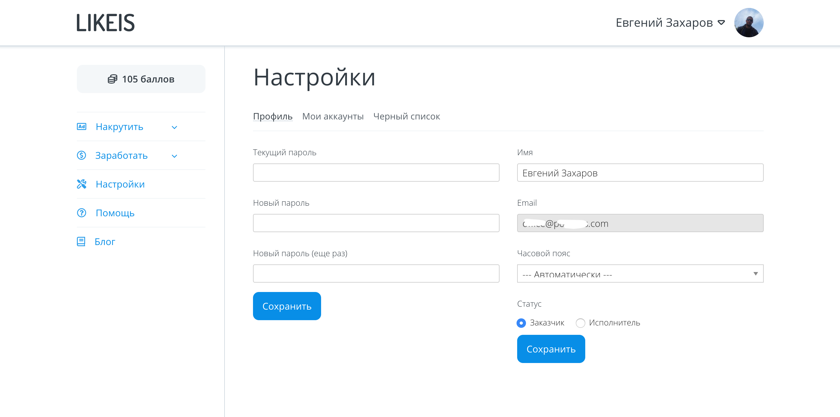The image size is (840, 417).
Task: Click the user avatar photo in header
Action: [x=748, y=23]
